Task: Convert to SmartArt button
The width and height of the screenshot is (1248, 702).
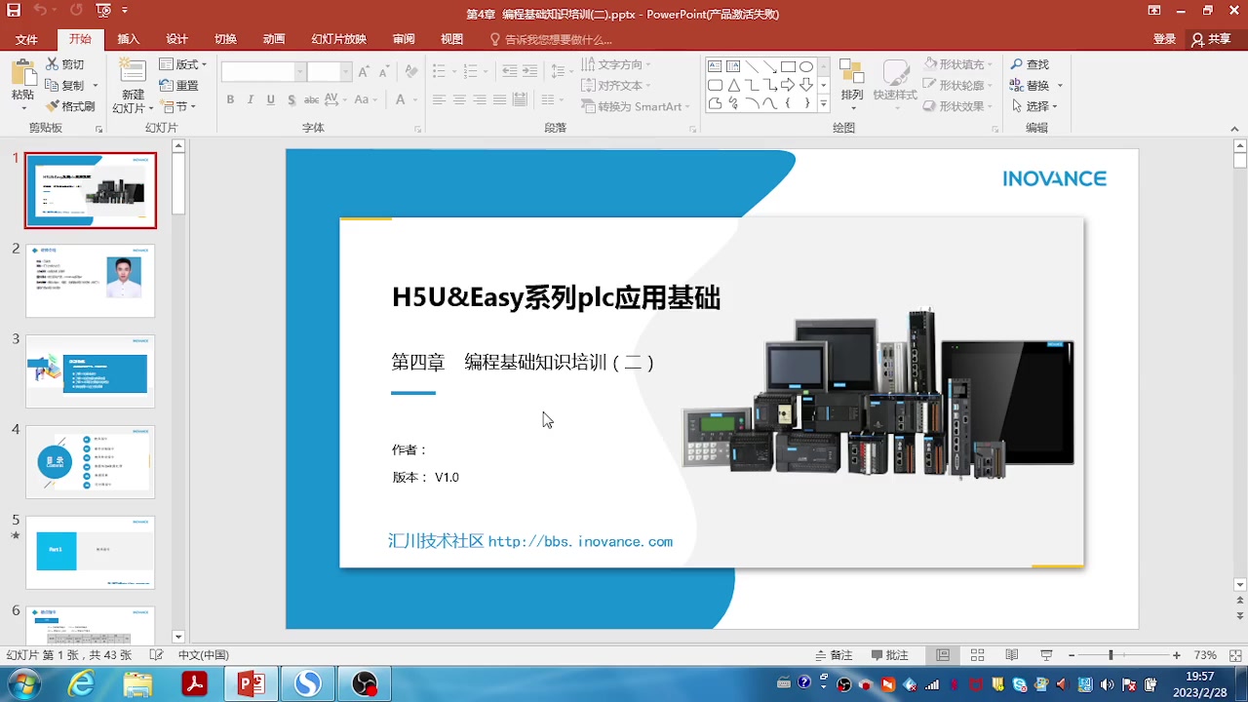Action: 635,106
